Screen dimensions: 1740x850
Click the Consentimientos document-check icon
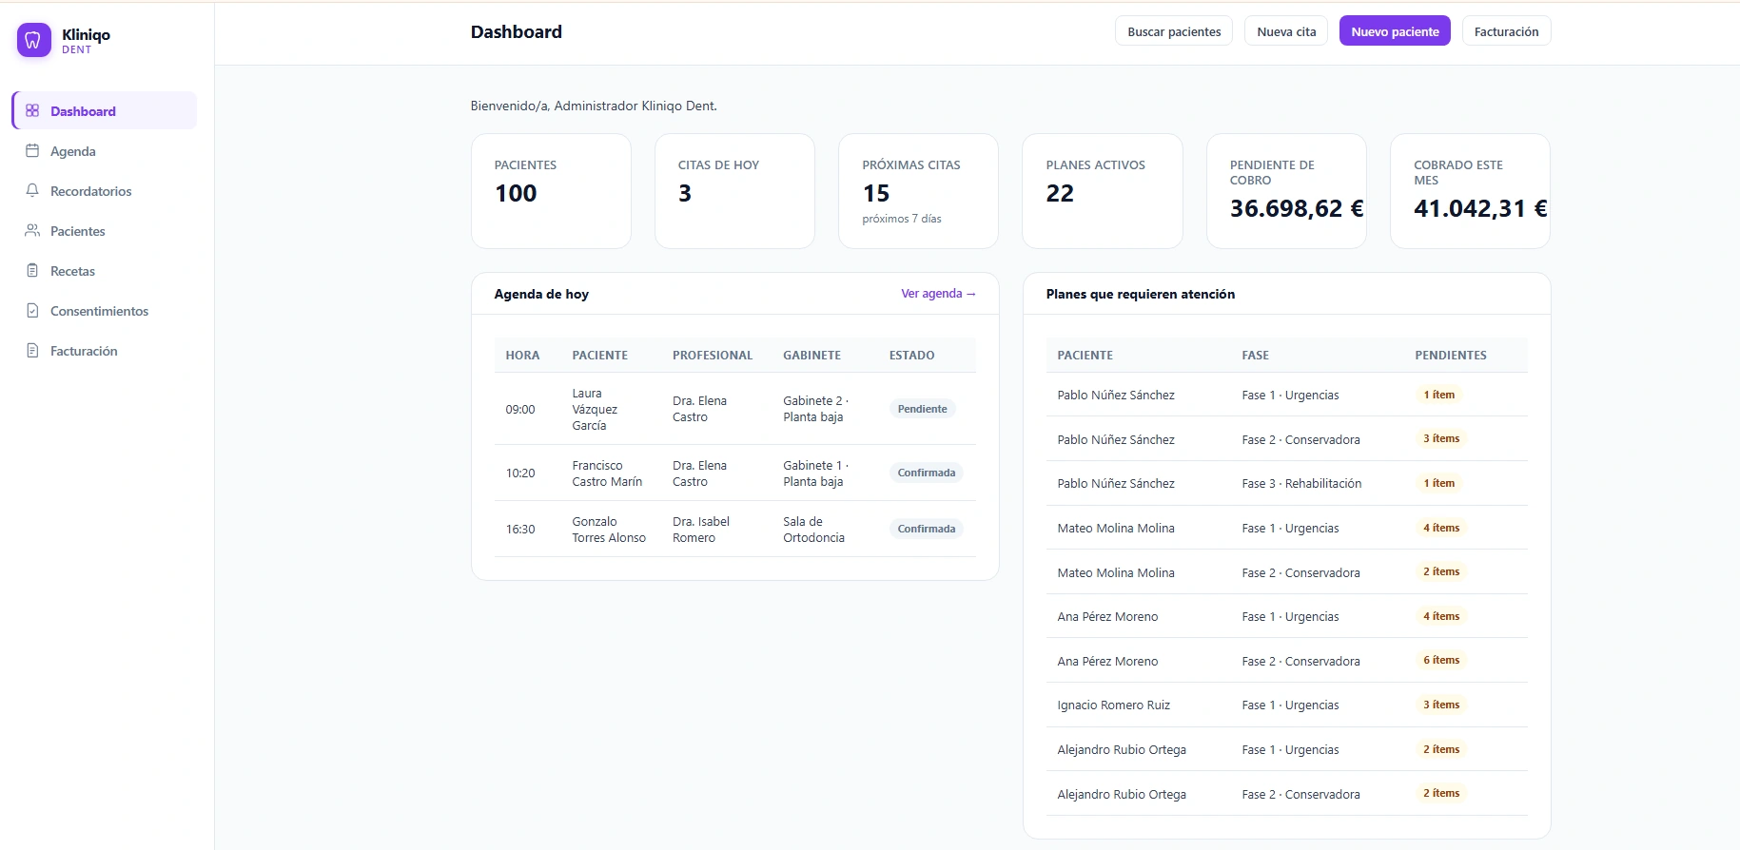tap(32, 310)
